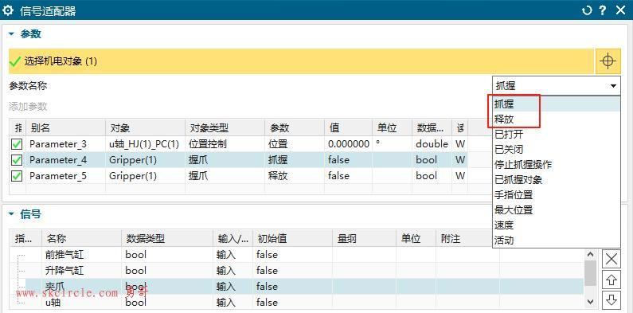Viewport: 633px width, 313px height.
Task: Click the green checkmark beside 选择机电对象
Action: pos(15,61)
